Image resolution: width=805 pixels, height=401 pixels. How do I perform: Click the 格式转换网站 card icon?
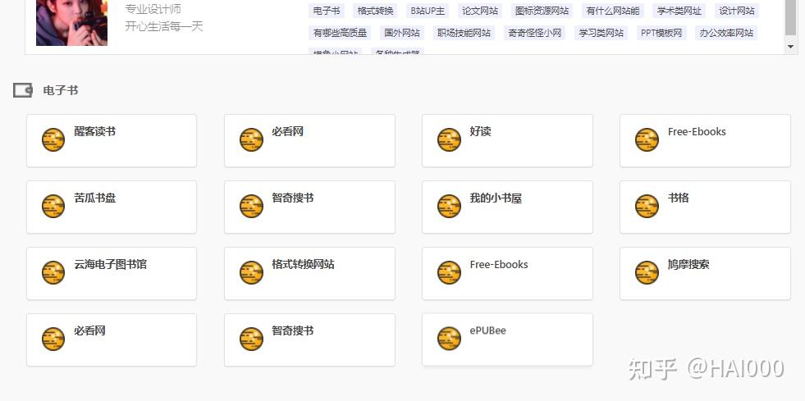pyautogui.click(x=252, y=273)
